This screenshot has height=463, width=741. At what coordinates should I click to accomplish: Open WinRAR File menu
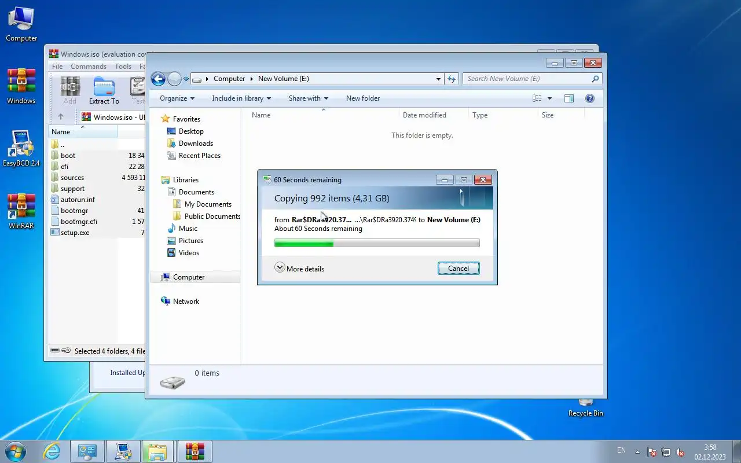tap(57, 67)
